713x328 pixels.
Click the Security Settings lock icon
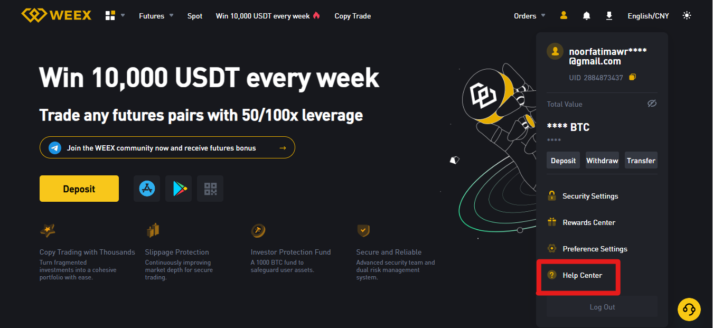click(552, 196)
